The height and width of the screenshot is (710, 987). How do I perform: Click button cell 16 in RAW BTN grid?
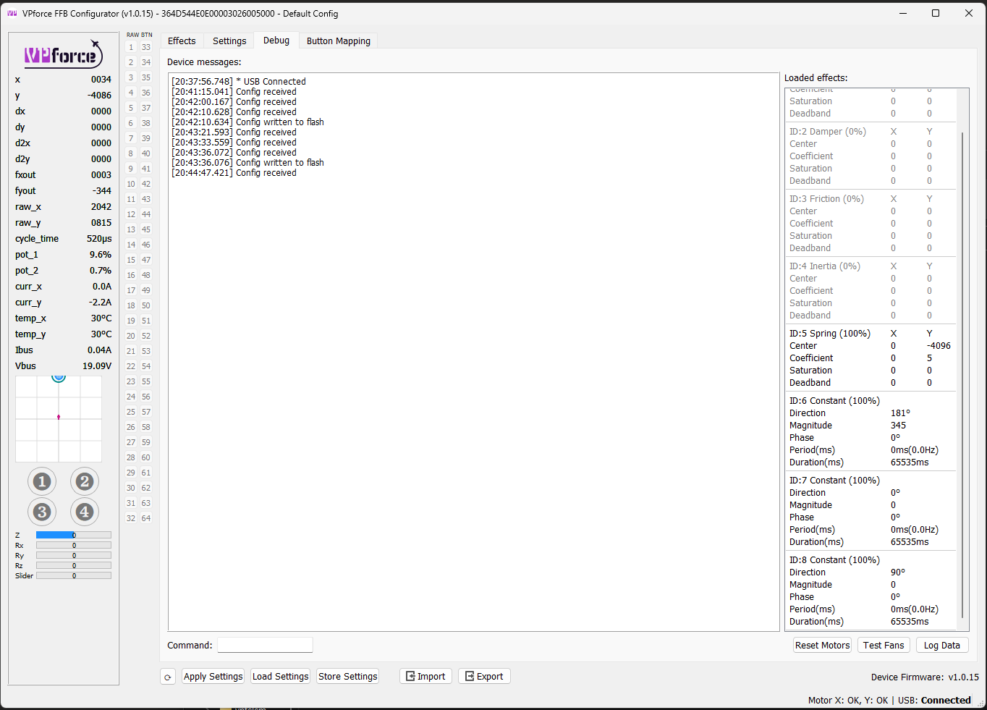tap(131, 275)
